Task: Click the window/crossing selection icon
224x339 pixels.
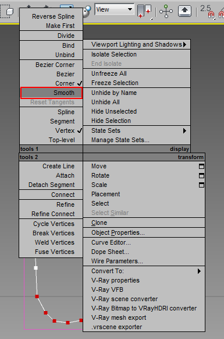Action: click(x=7, y=12)
